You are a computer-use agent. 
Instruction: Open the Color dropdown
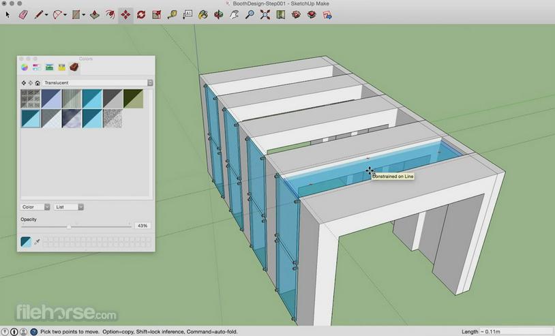[x=35, y=207]
